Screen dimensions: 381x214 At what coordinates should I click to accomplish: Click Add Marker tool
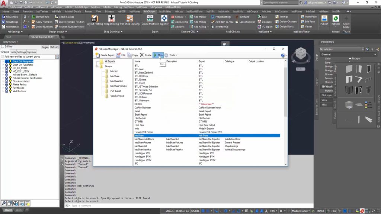(198, 17)
